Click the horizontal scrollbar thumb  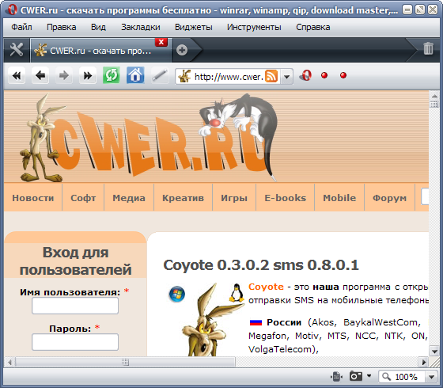[125, 362]
